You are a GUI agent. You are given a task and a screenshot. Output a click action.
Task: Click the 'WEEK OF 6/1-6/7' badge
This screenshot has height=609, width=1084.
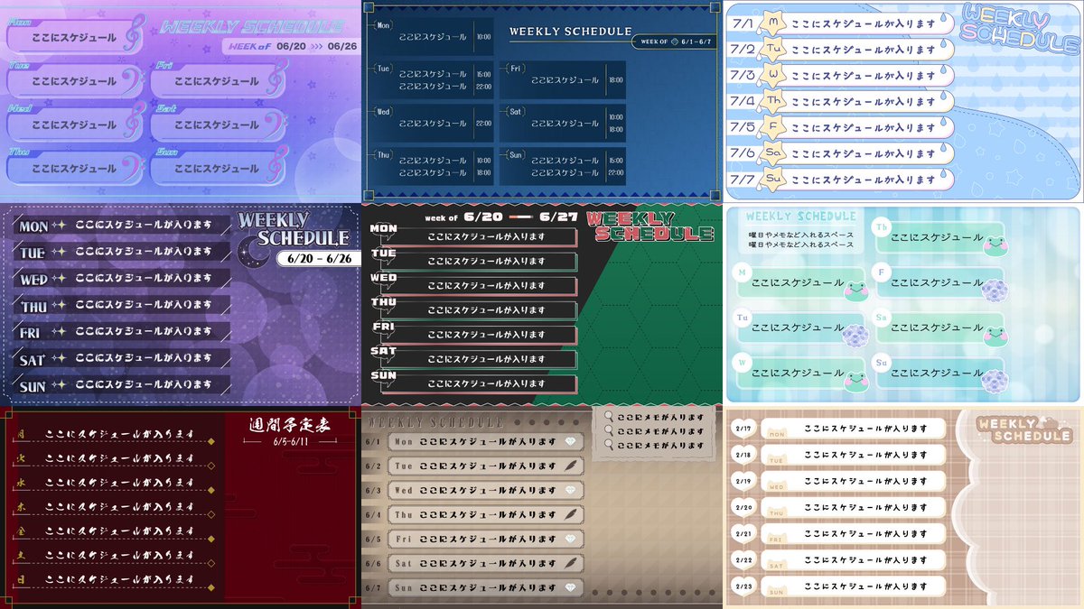[675, 42]
